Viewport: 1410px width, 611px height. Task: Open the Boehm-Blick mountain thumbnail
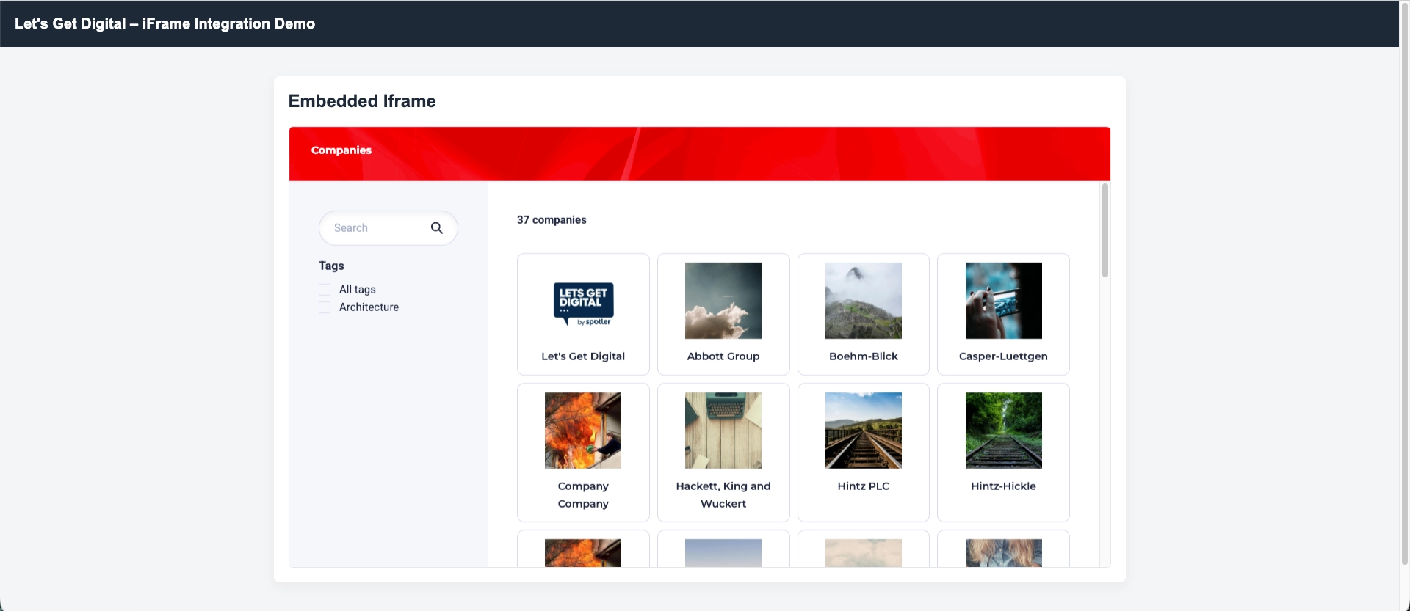tap(863, 301)
